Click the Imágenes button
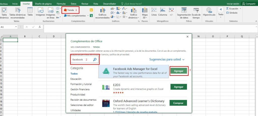 click(x=41, y=12)
